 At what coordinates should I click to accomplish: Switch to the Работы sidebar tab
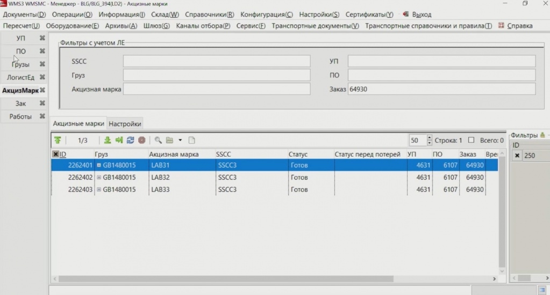tap(20, 116)
